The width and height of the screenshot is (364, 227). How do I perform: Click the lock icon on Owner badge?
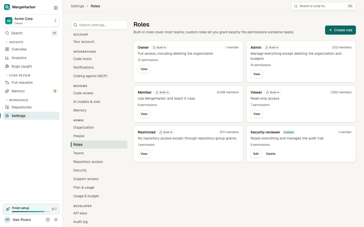click(154, 47)
